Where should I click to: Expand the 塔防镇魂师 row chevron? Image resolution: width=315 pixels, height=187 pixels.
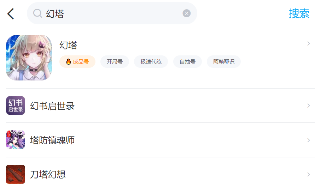pos(309,140)
